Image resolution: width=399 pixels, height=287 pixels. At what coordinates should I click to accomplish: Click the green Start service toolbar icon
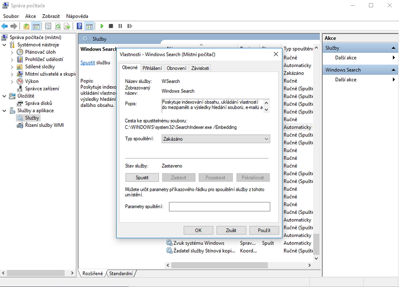pos(102,27)
